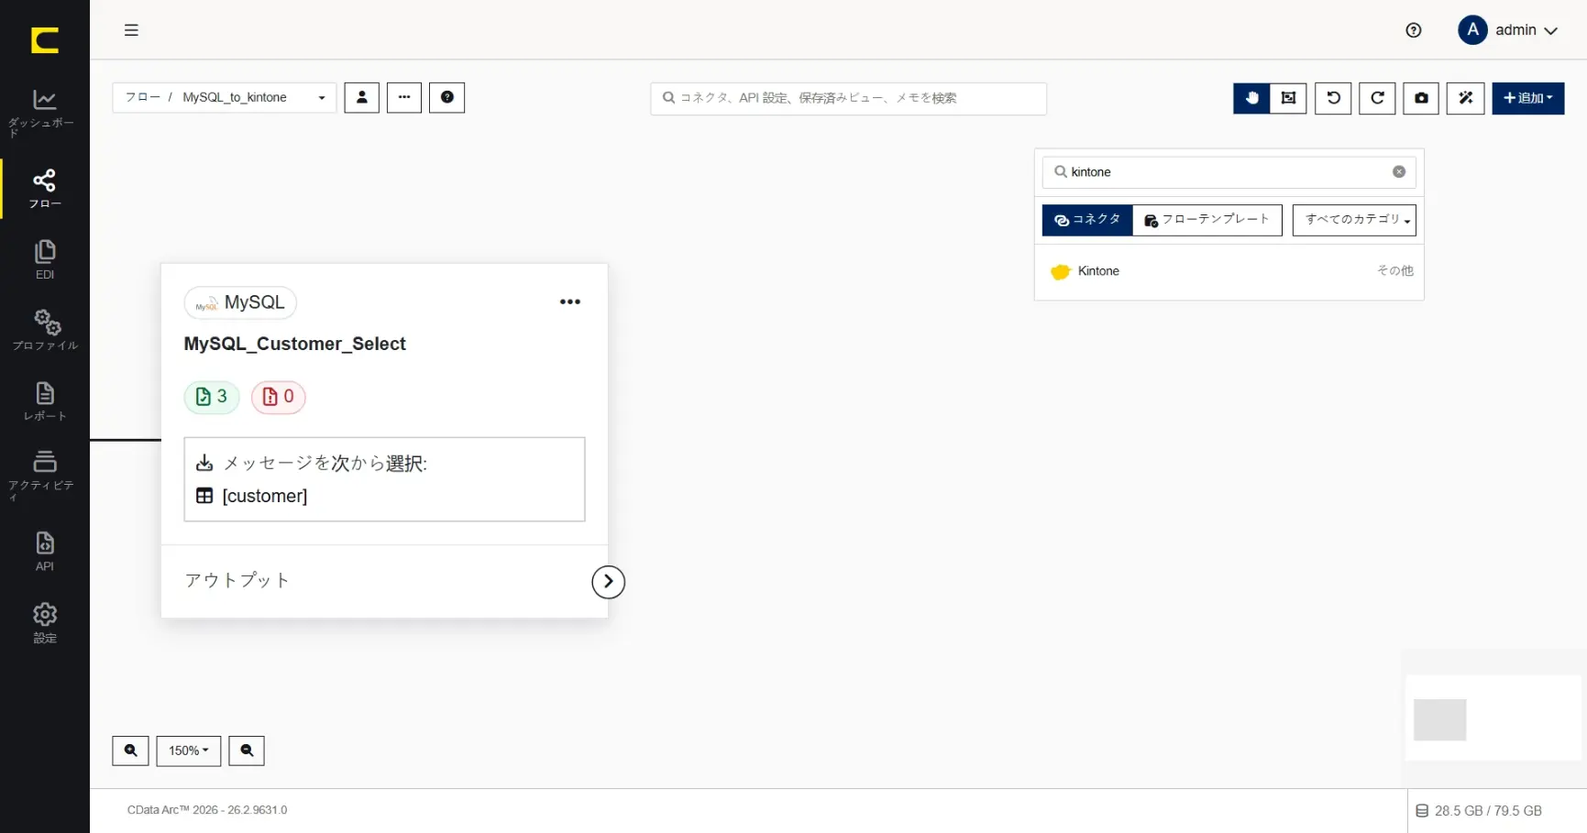1587x833 pixels.
Task: Click the アウトプット label
Action: click(237, 580)
